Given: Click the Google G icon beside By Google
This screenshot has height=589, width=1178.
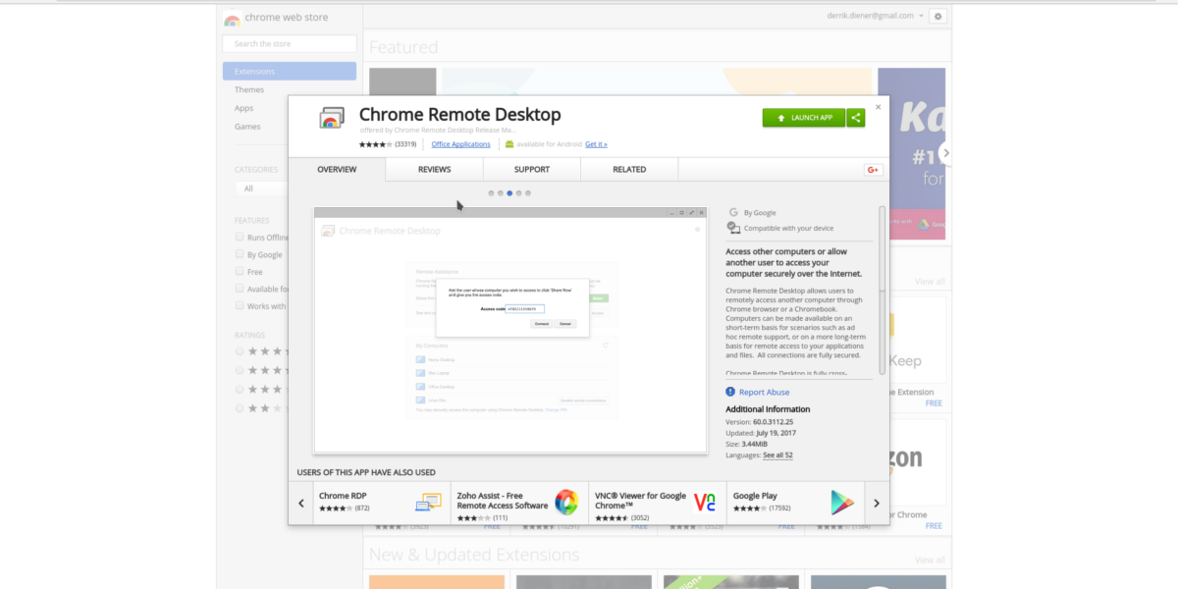Looking at the screenshot, I should pyautogui.click(x=732, y=212).
